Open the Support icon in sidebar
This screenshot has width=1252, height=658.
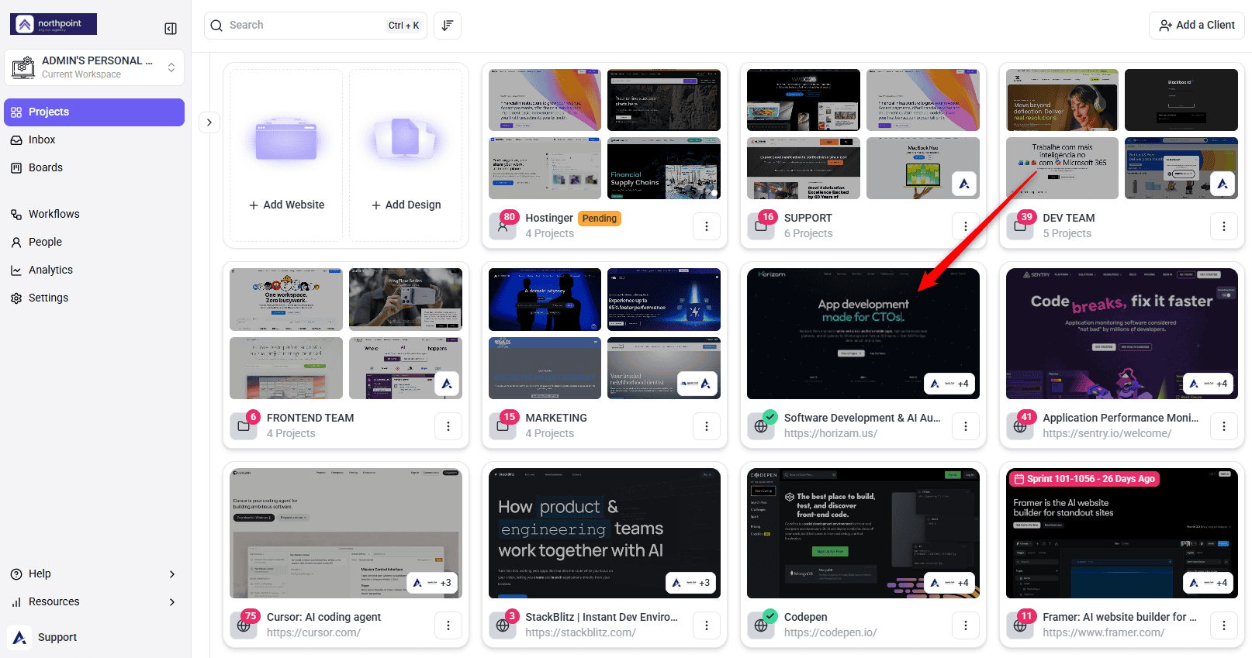click(20, 637)
